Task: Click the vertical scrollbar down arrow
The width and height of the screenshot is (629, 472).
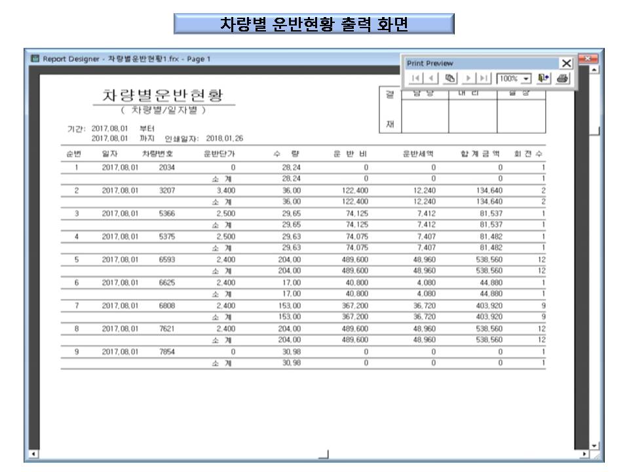Action: pos(594,446)
